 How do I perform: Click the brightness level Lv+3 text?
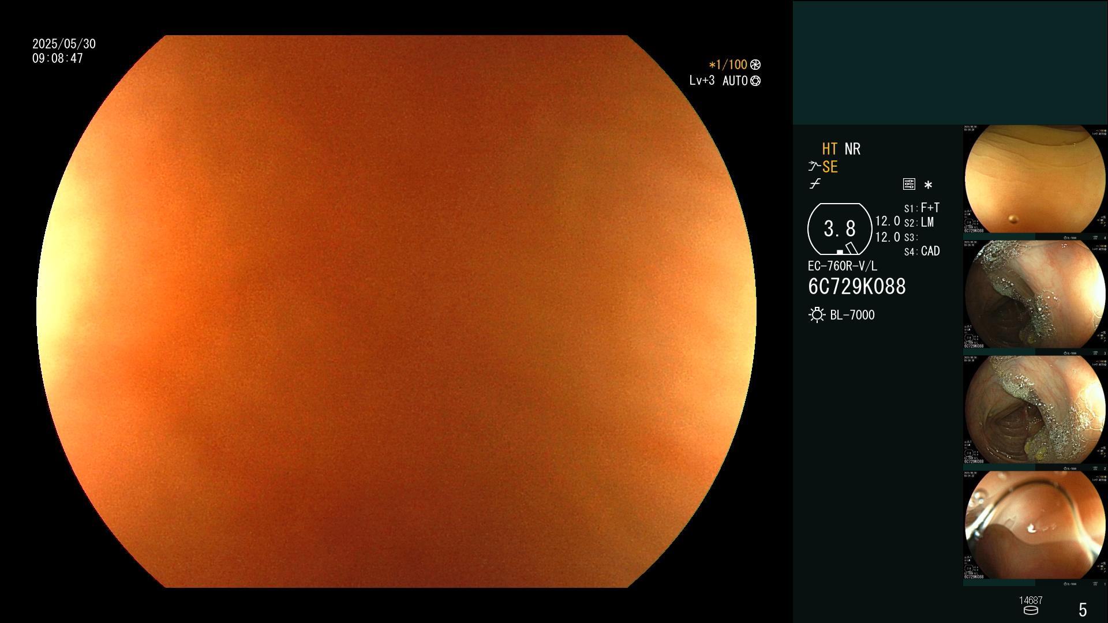pos(702,81)
